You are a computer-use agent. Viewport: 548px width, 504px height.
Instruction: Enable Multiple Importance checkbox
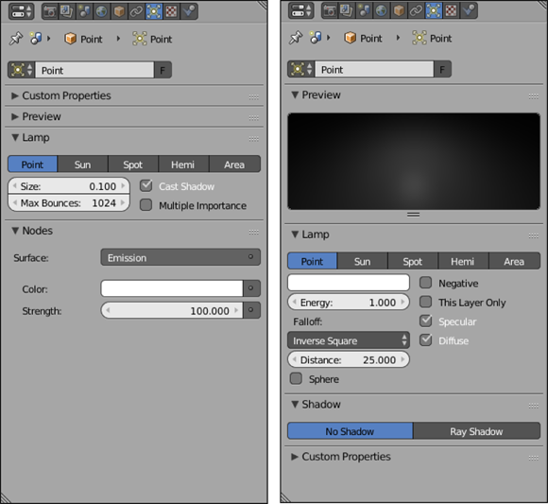(x=146, y=205)
